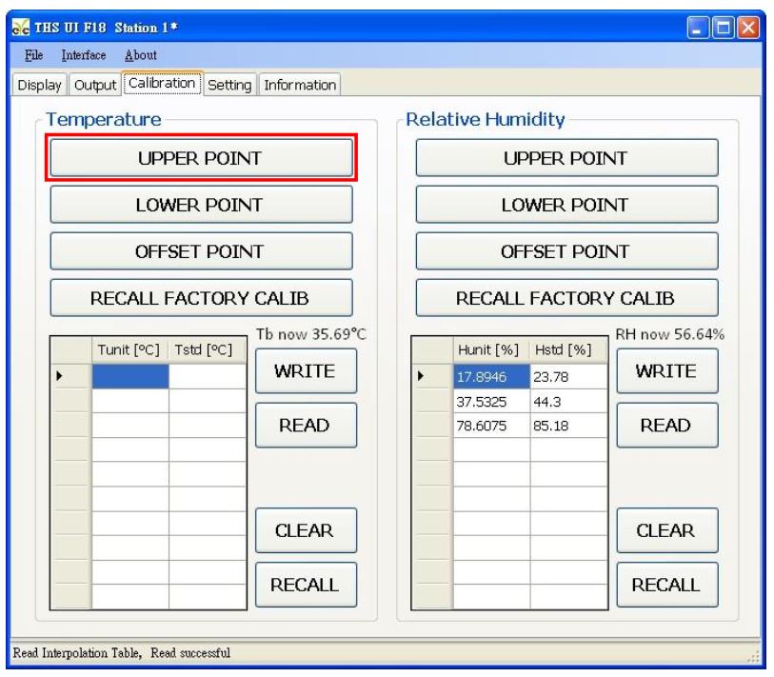This screenshot has height=677, width=774.
Task: Select the first empty Tunit cell
Action: [x=130, y=377]
